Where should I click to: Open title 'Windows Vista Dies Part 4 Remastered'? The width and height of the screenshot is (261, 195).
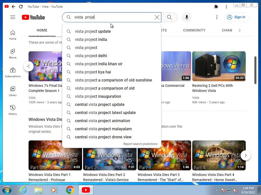(215, 177)
